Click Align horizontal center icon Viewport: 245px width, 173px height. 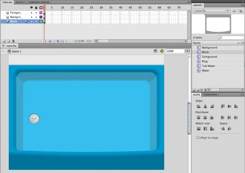click(205, 107)
